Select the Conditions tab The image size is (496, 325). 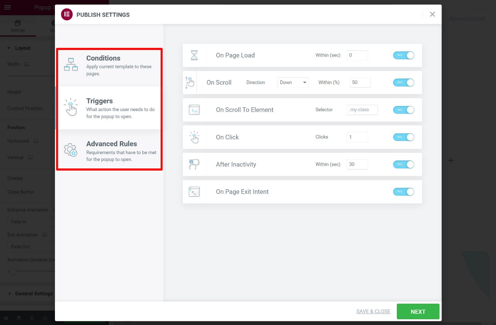(110, 65)
